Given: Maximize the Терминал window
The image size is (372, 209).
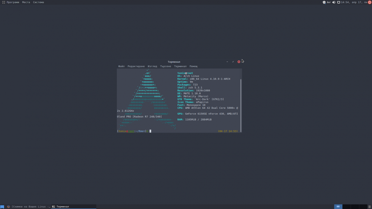Looking at the screenshot, I should [x=233, y=62].
